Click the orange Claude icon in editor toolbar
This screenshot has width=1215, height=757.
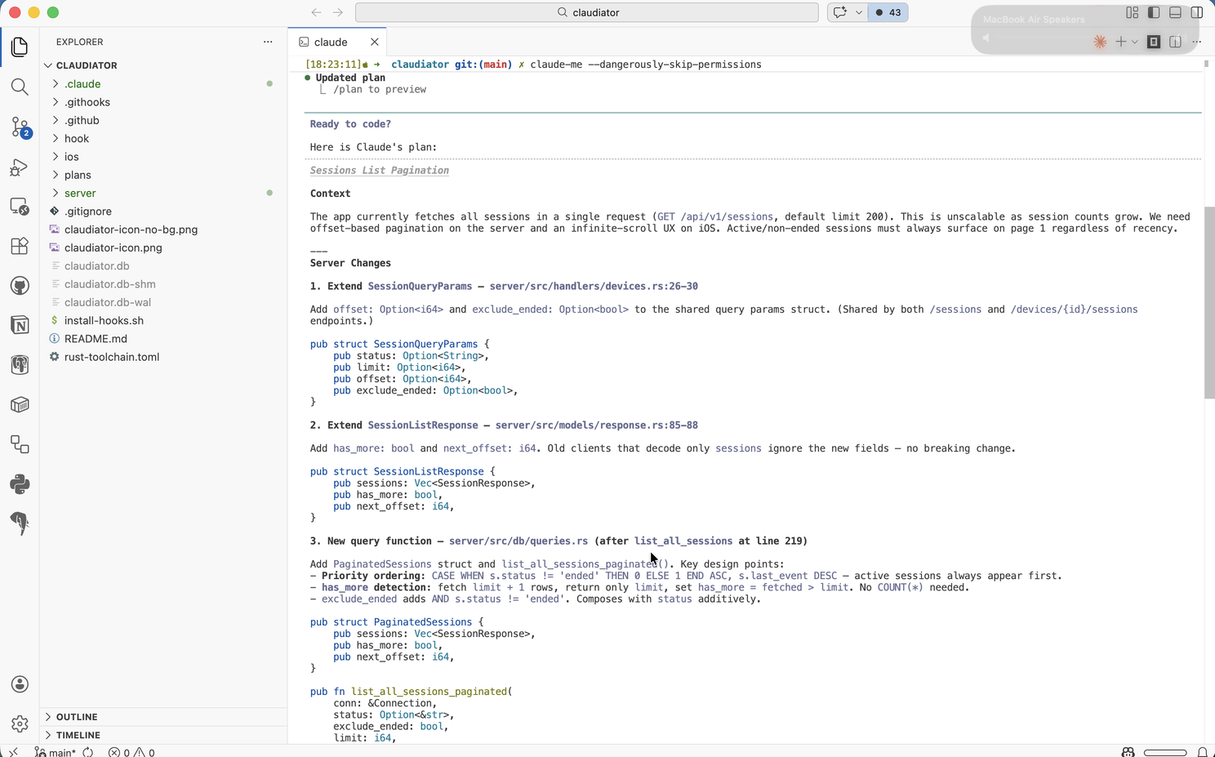1100,42
